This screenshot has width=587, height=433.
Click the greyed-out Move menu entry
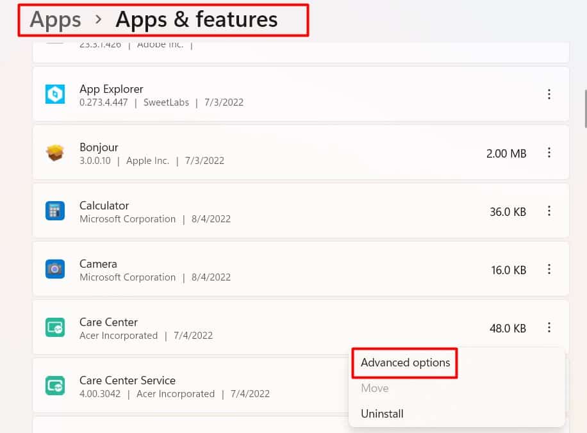[375, 388]
